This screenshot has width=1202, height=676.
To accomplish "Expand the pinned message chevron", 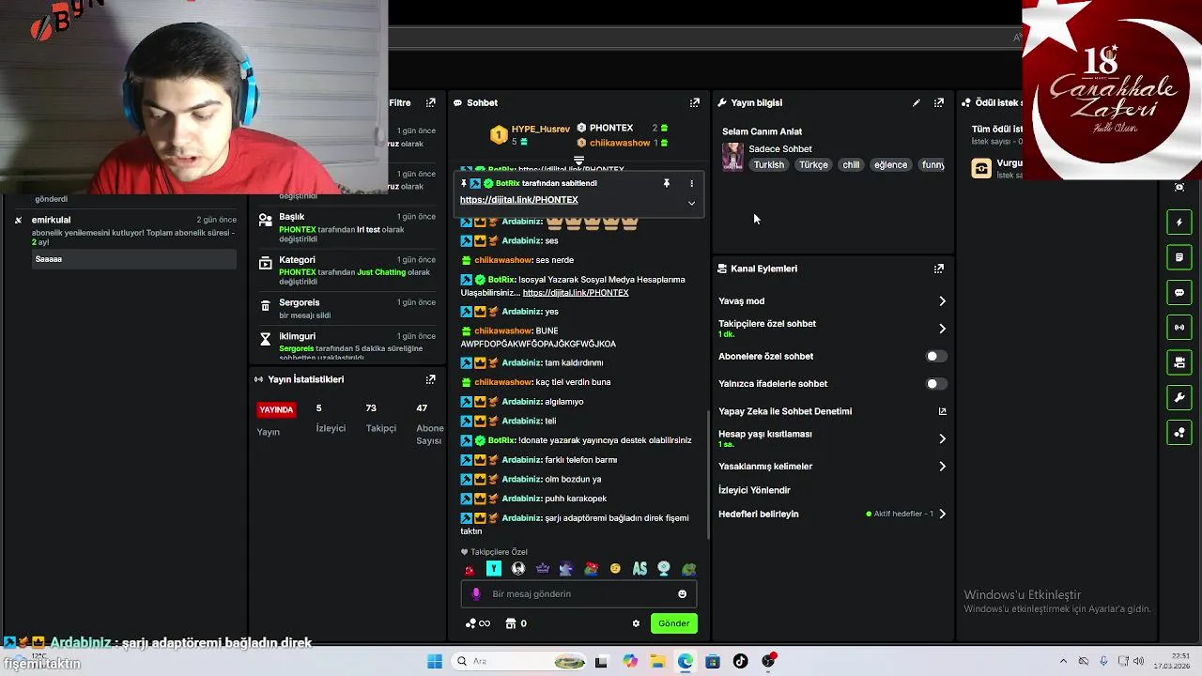I will (x=691, y=203).
